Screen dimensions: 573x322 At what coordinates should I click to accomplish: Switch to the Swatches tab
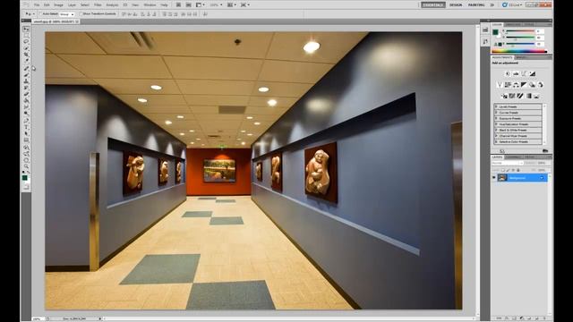point(513,24)
